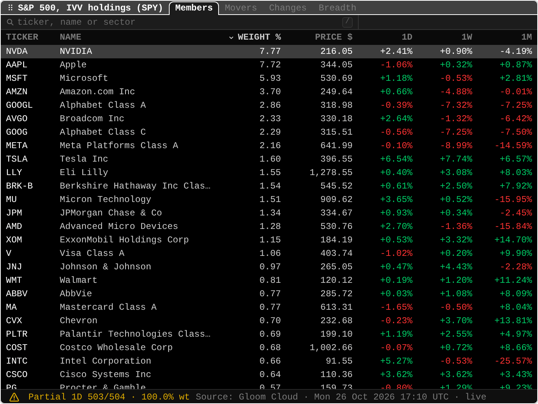Select the GOOGL ticker cell
The height and width of the screenshot is (404, 538).
[19, 105]
